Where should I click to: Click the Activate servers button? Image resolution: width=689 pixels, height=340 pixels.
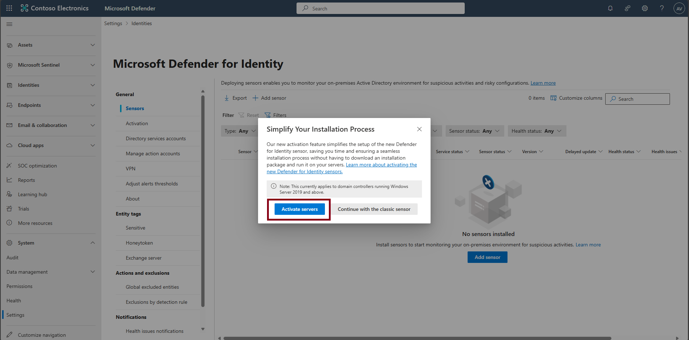[x=300, y=209]
